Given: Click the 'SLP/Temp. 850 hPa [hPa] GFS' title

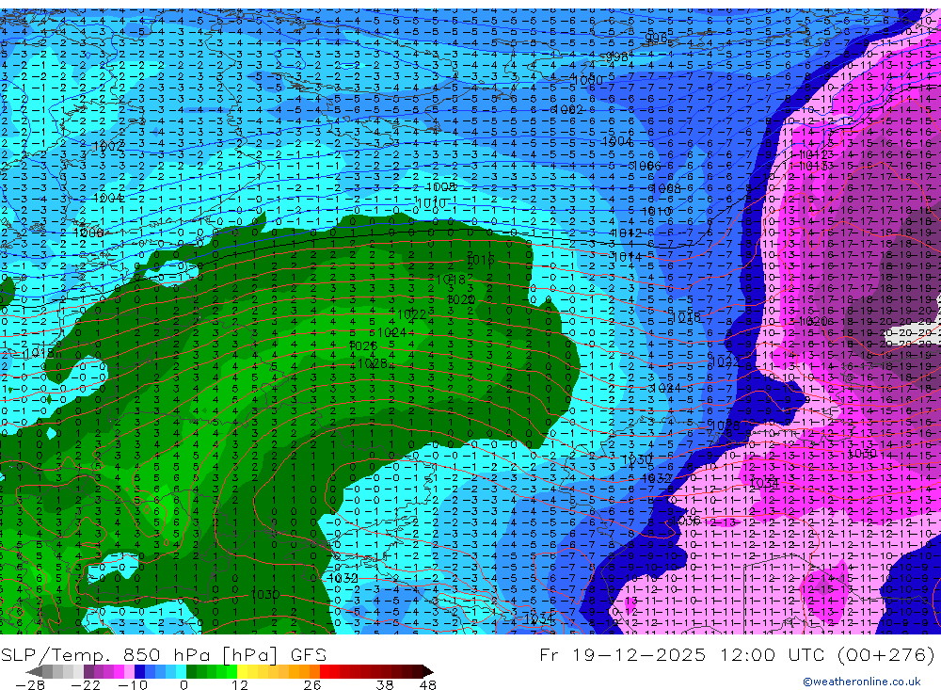Looking at the screenshot, I should [x=163, y=654].
